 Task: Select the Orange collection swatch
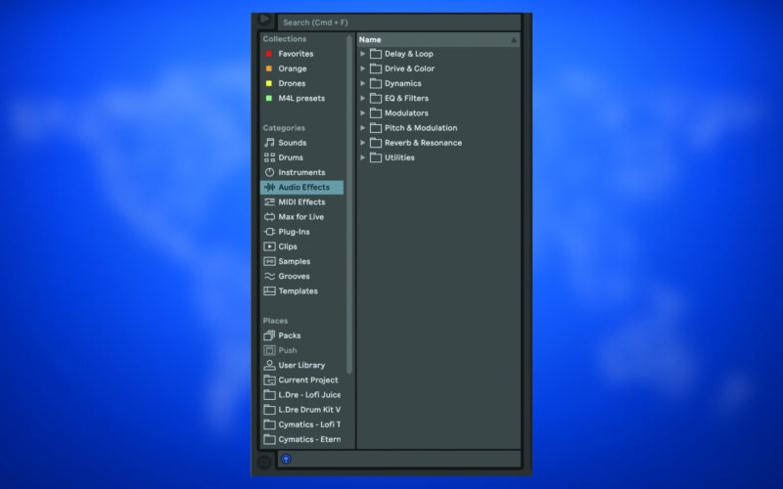point(269,68)
